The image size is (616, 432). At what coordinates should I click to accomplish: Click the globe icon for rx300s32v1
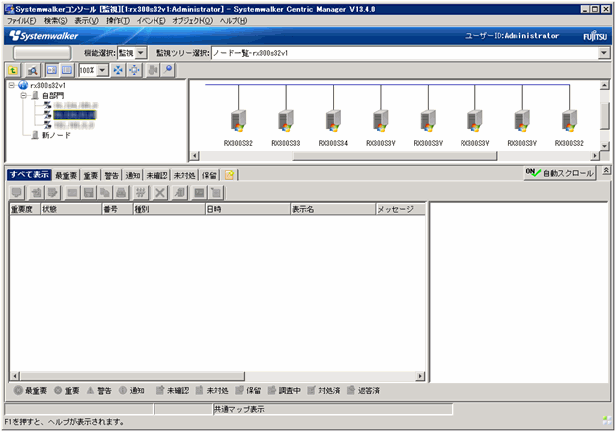pos(23,86)
